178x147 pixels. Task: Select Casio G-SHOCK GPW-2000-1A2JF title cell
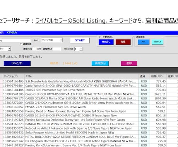81,85
